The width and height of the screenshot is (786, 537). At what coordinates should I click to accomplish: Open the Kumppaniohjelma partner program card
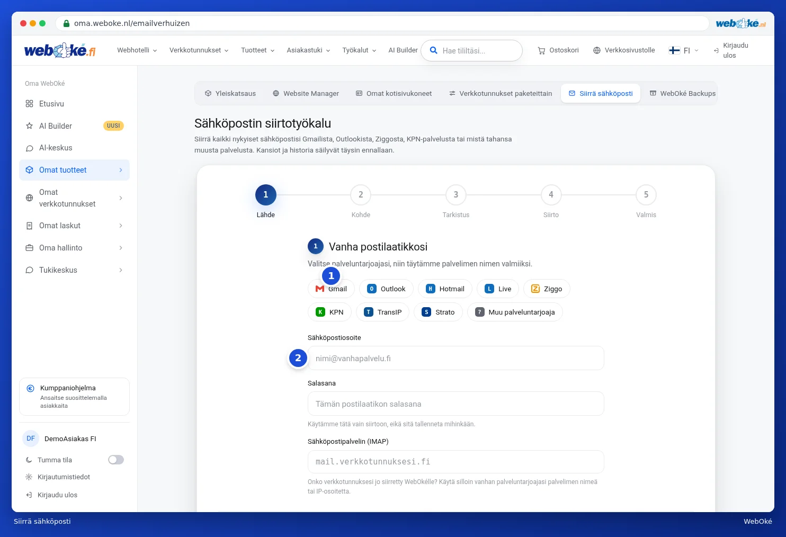[x=74, y=397]
